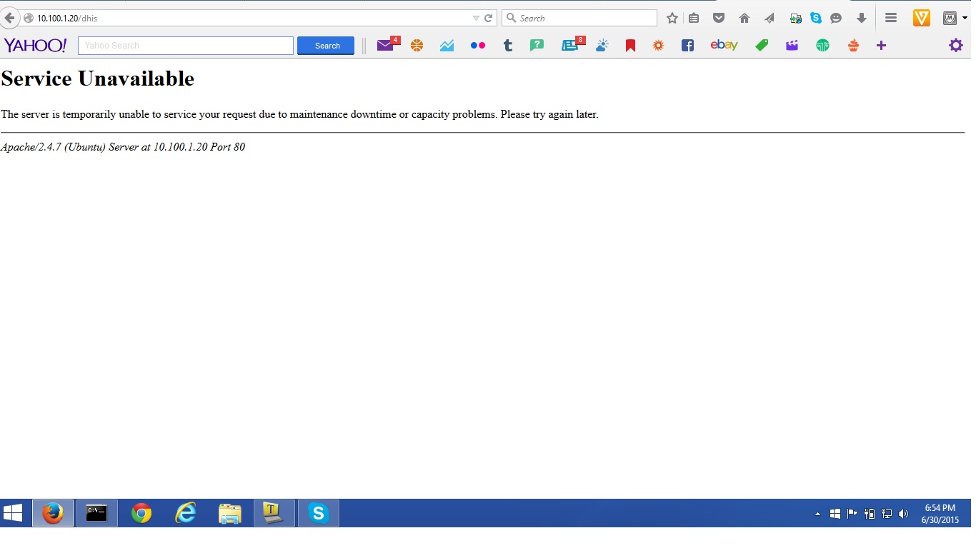The height and width of the screenshot is (548, 976).
Task: Open Yahoo Mail from the toolbar
Action: [386, 46]
